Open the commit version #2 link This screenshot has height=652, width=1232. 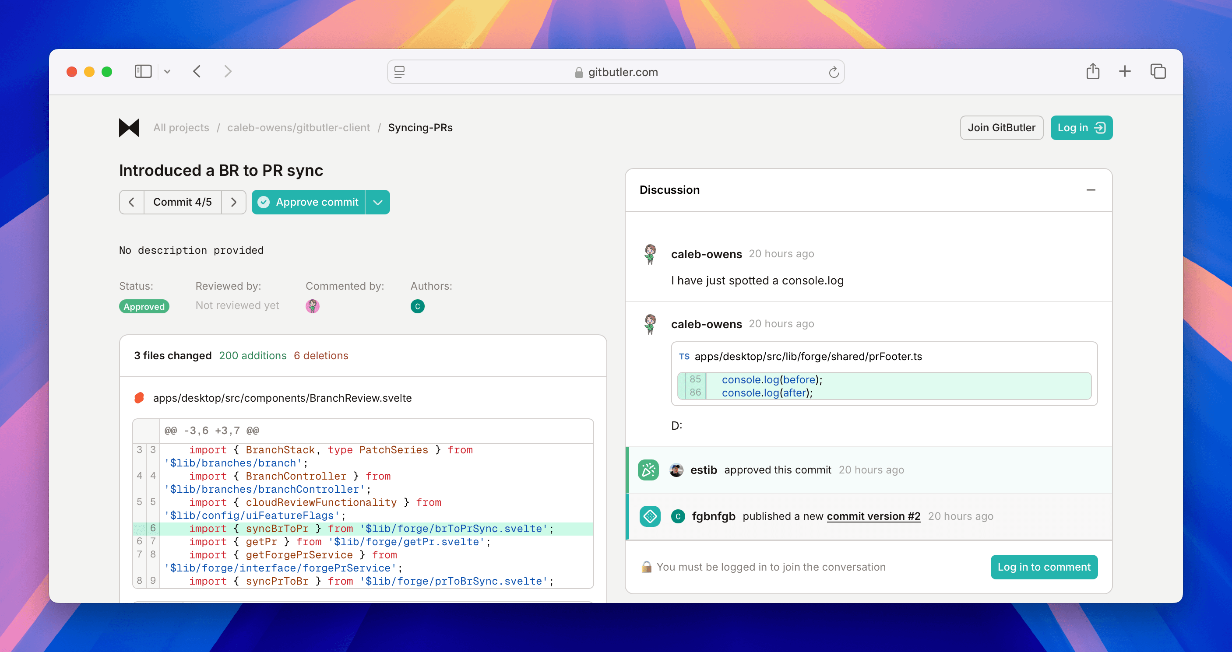tap(873, 516)
